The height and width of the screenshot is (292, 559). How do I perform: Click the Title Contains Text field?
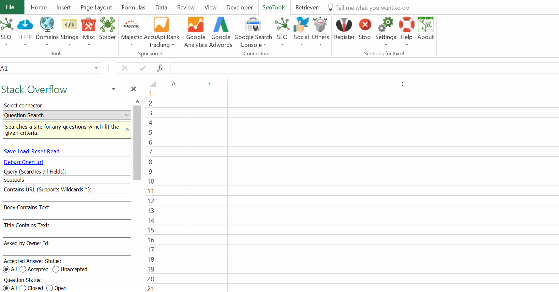[x=67, y=233]
